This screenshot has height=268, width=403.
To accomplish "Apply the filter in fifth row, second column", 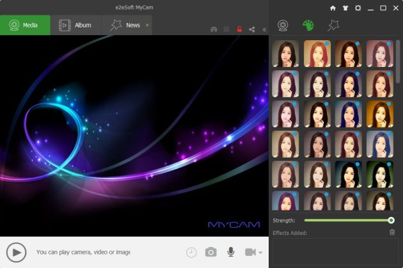I will point(317,174).
